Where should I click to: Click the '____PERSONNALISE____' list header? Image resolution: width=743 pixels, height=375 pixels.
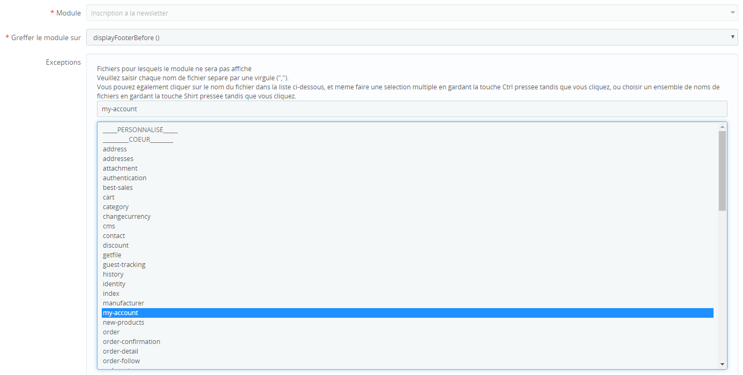point(140,129)
